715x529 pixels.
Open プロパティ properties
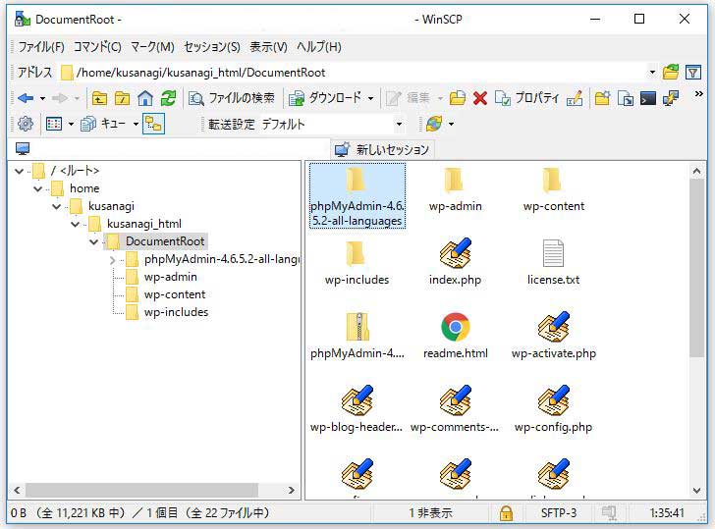click(526, 98)
